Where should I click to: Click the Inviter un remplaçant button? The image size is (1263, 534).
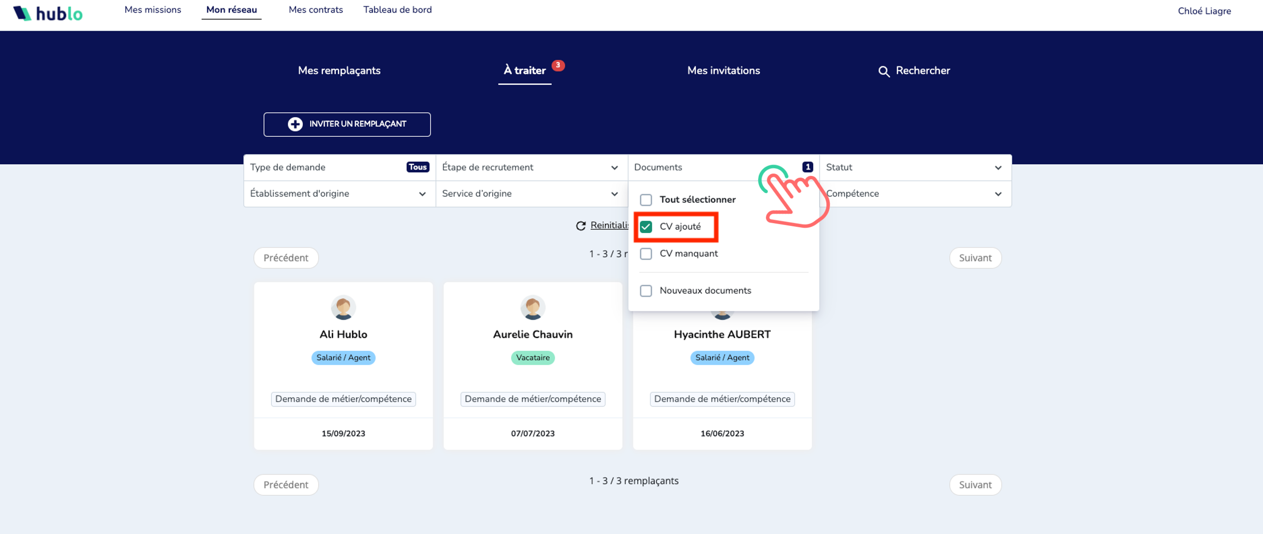(347, 125)
